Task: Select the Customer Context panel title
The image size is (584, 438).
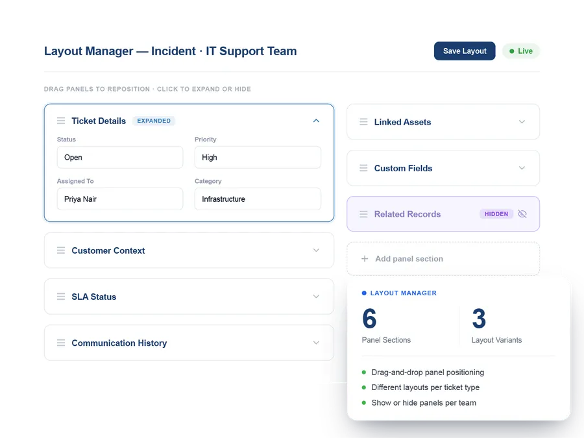Action: tap(108, 250)
